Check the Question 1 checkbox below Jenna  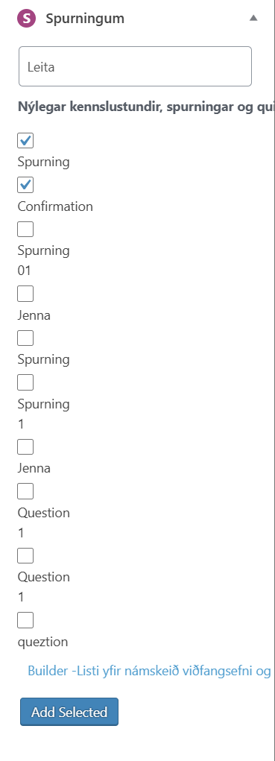pyautogui.click(x=25, y=491)
